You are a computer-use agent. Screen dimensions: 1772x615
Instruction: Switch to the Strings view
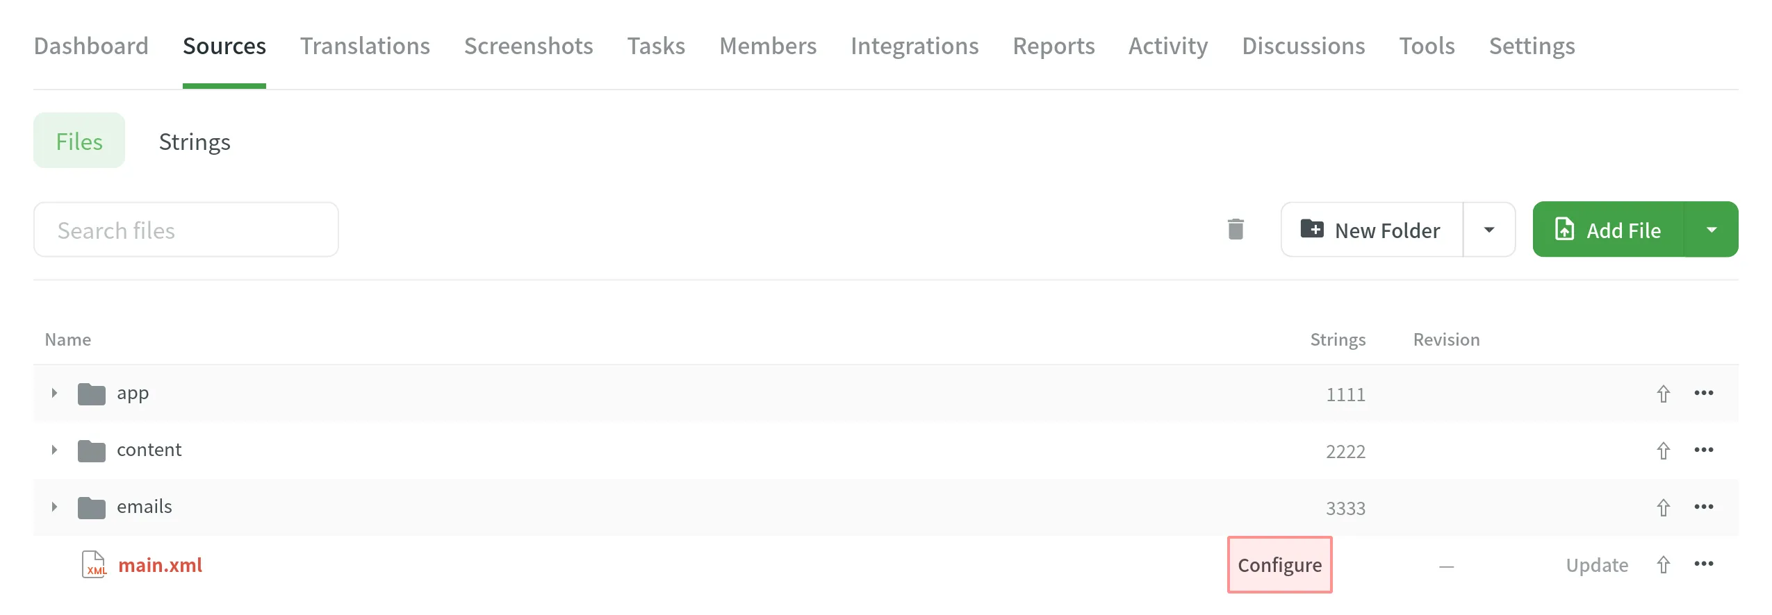click(195, 141)
